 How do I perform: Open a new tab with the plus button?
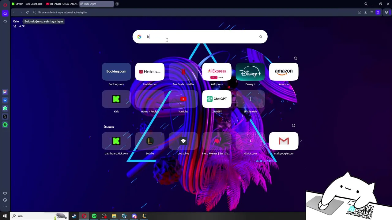[117, 4]
